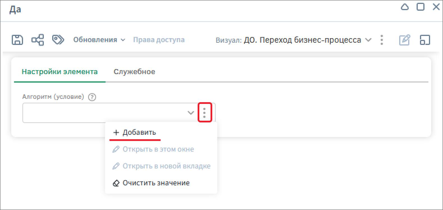The width and height of the screenshot is (443, 210).
Task: Click the collapse triangle icon in title bar
Action: 405,7
